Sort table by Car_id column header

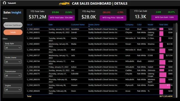[30, 25]
